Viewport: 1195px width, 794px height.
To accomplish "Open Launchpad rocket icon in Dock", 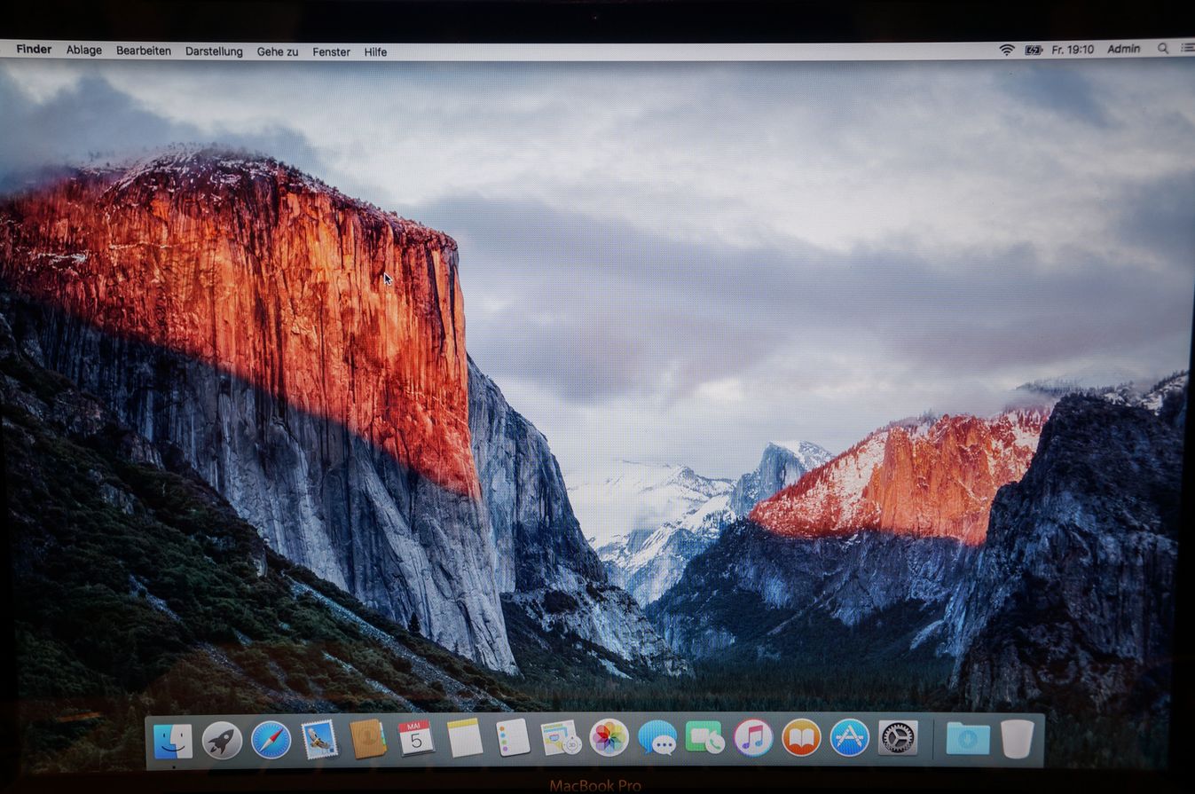I will pos(222,740).
